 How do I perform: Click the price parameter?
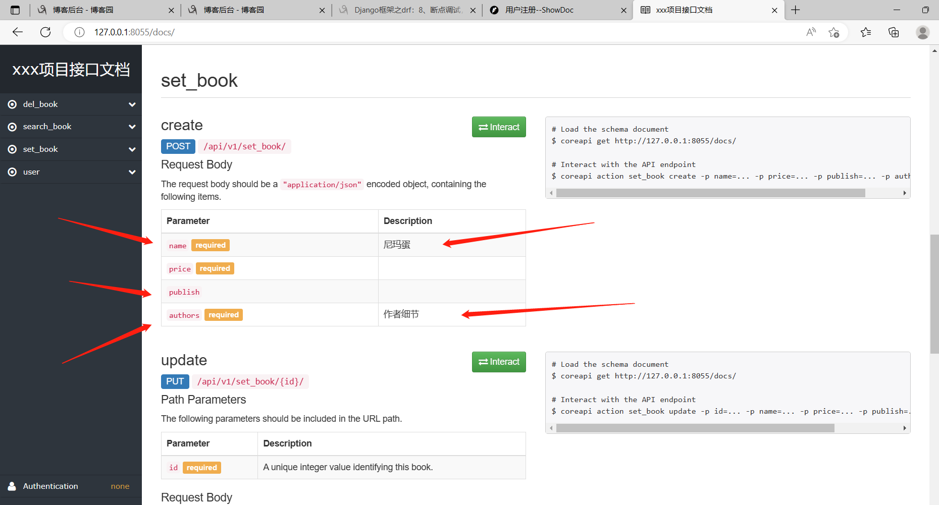[180, 269]
